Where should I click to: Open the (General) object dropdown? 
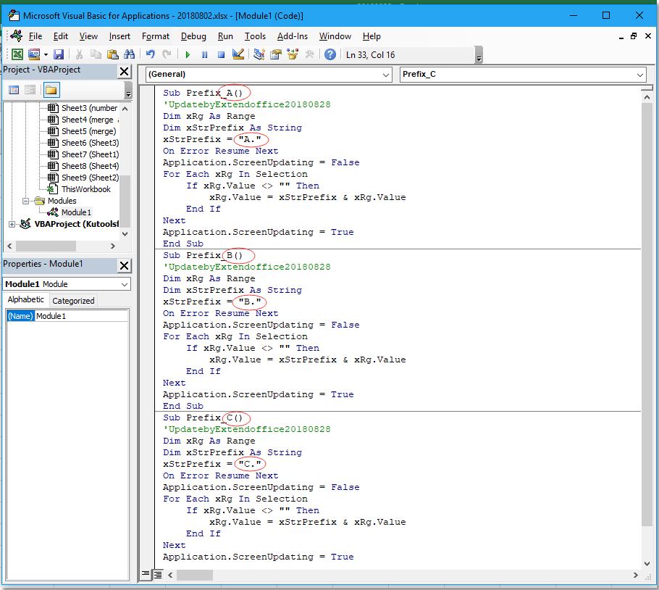click(386, 74)
